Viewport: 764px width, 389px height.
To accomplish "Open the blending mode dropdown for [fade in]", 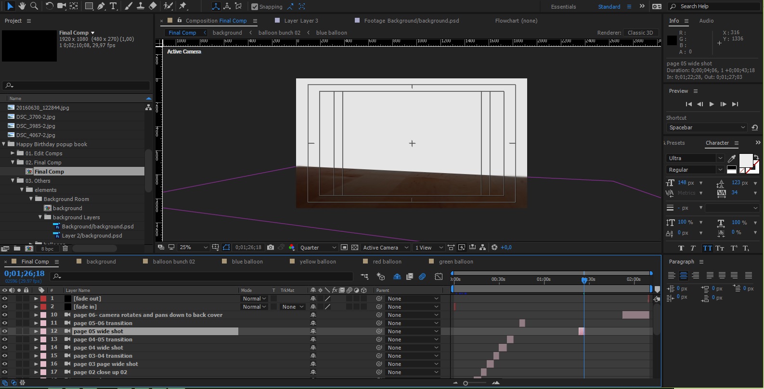I will click(x=254, y=307).
